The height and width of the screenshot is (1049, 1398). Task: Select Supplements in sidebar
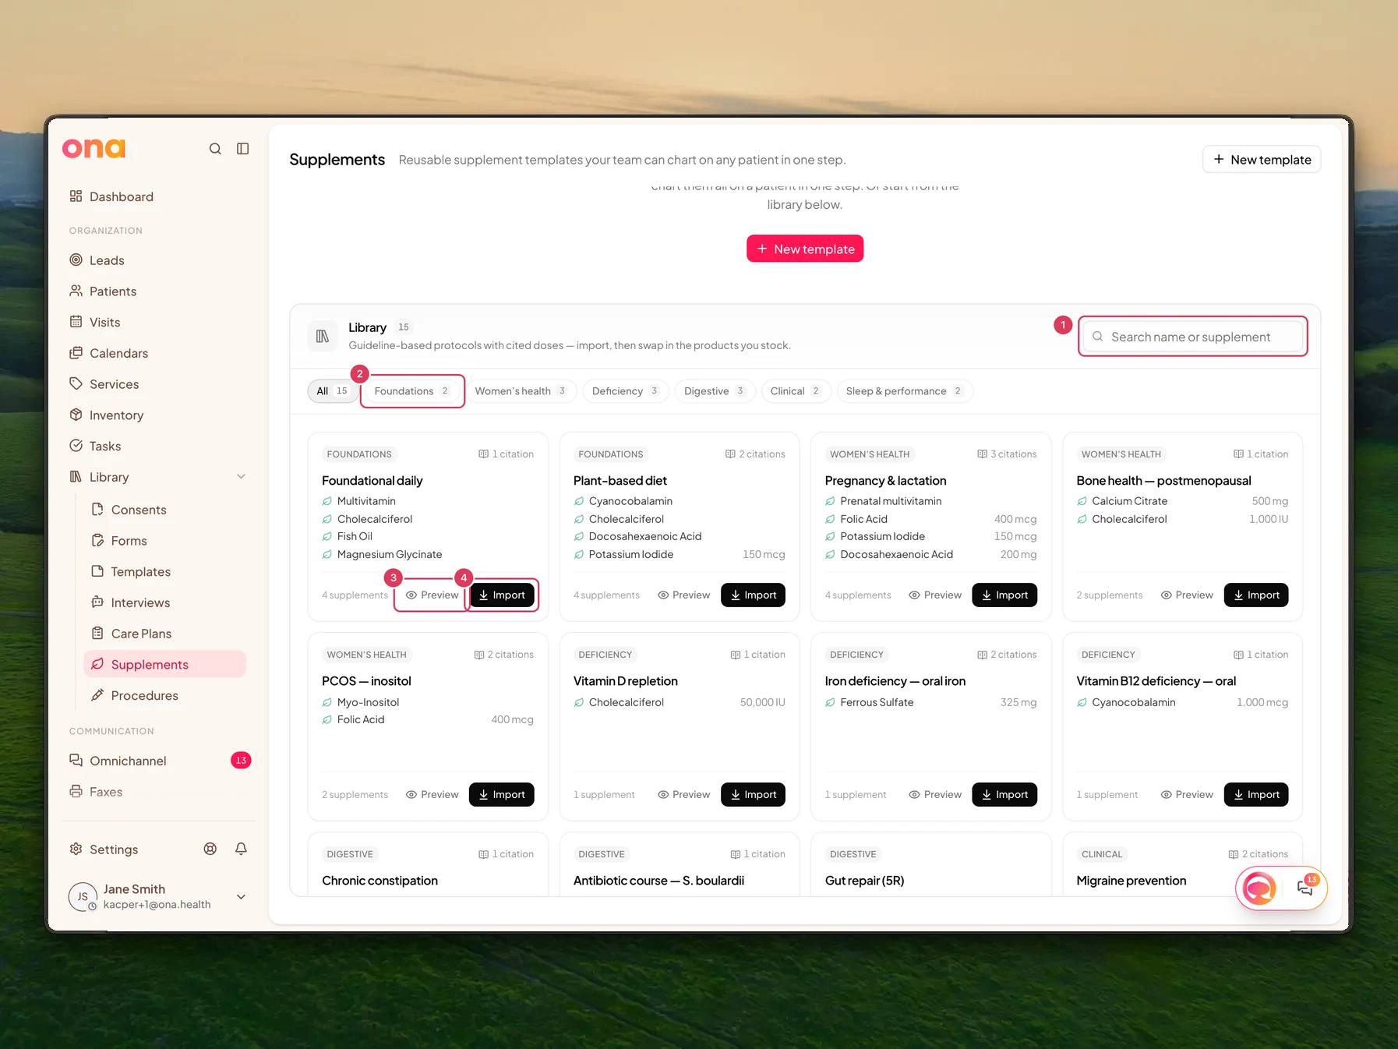tap(165, 664)
